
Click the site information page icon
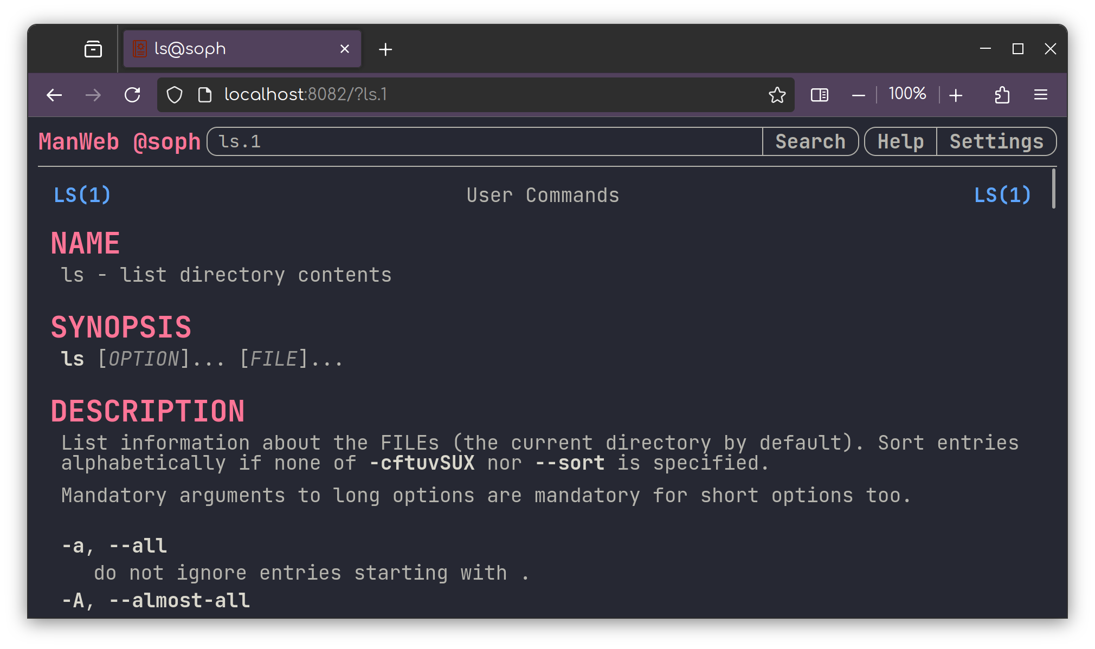205,95
